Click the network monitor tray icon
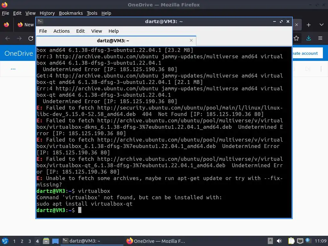Viewport: 328px width, 246px height. pyautogui.click(x=300, y=241)
